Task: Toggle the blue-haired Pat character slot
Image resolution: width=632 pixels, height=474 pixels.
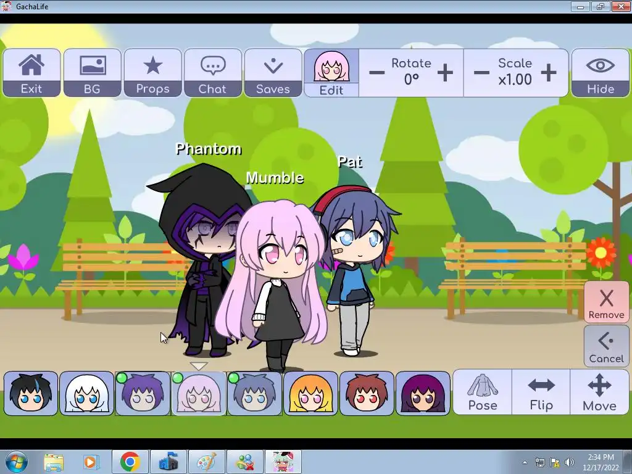Action: [255, 393]
